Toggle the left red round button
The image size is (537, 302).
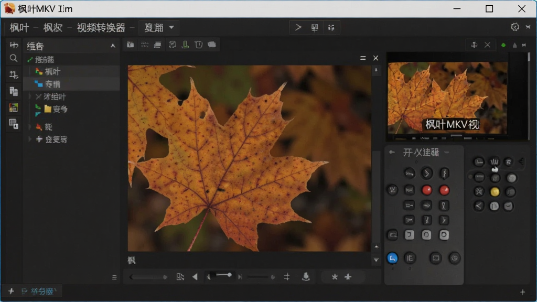click(427, 190)
